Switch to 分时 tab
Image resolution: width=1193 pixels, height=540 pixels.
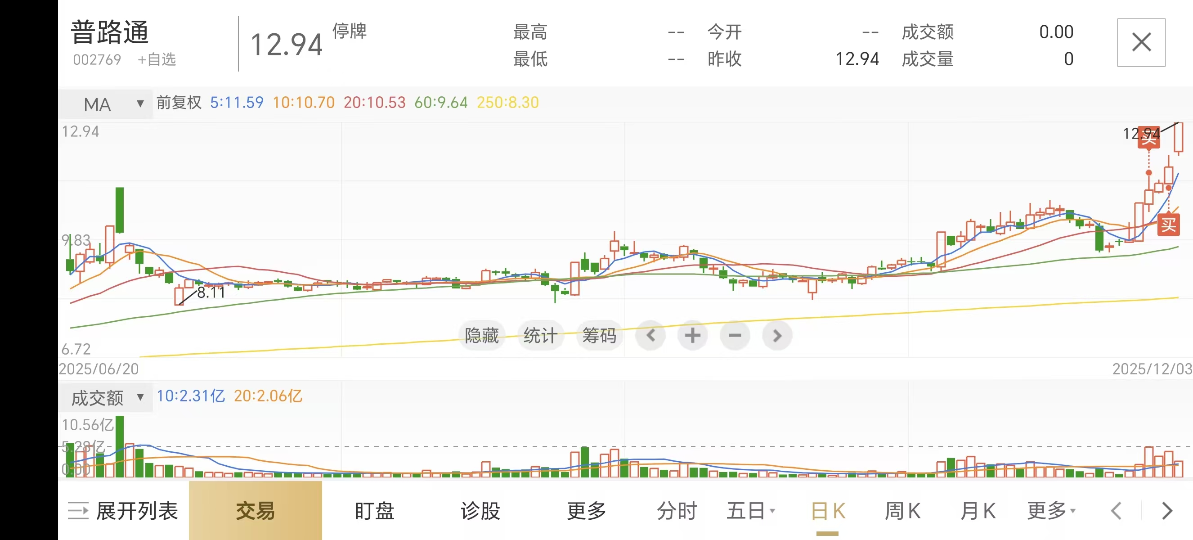[677, 511]
